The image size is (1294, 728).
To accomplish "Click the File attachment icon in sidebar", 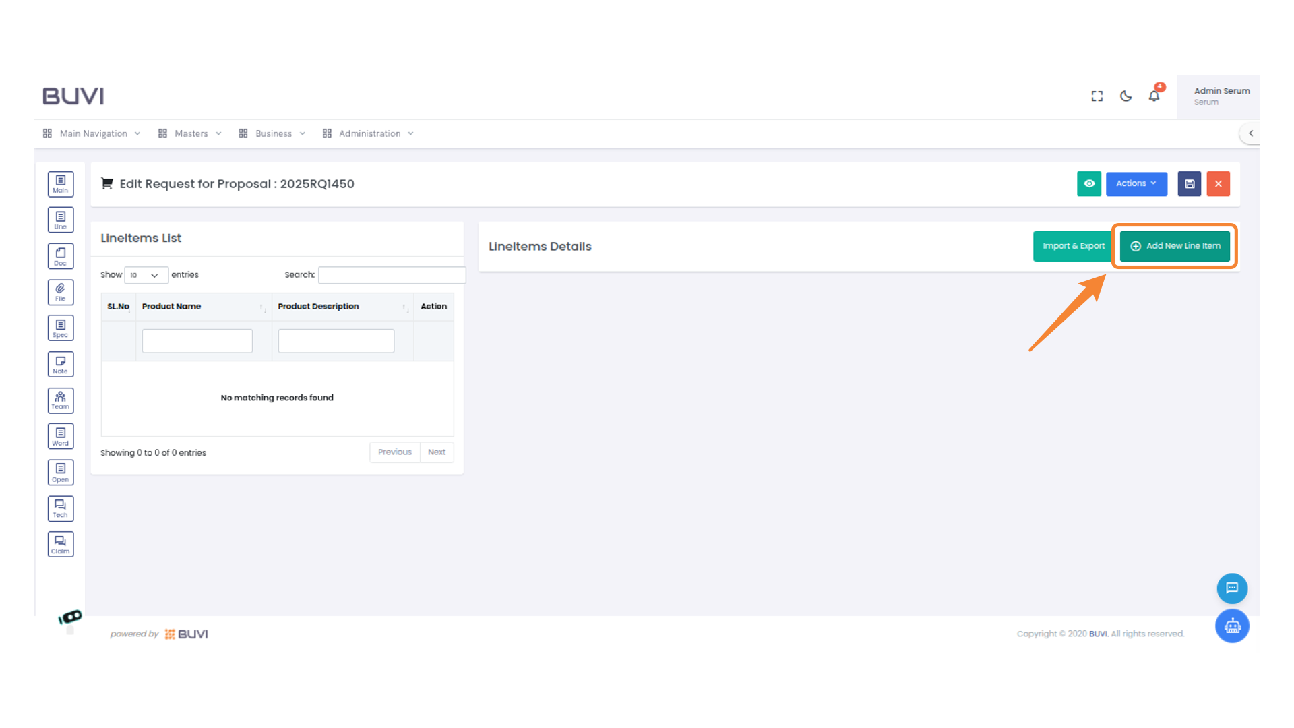I will pyautogui.click(x=61, y=292).
